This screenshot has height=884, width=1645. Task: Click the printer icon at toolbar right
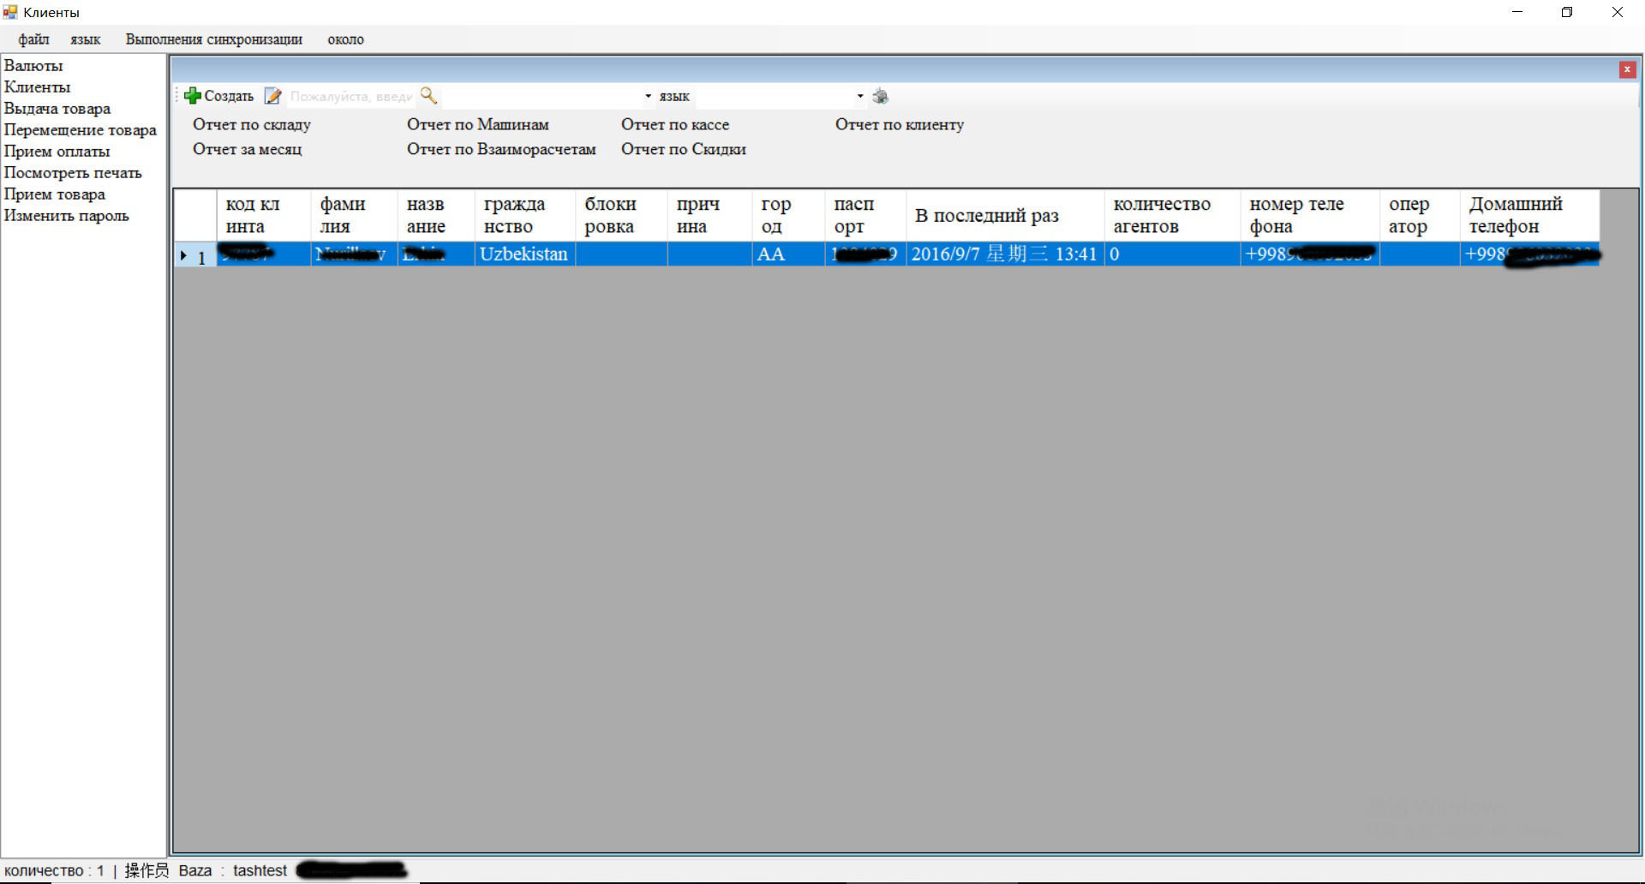tap(882, 96)
